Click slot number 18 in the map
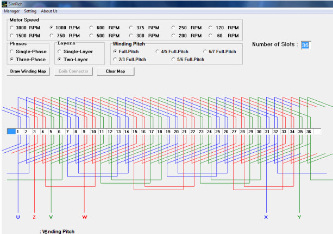The height and width of the screenshot is (234, 333). pos(160,132)
